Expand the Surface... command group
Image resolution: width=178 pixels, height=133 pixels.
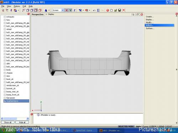(150, 28)
